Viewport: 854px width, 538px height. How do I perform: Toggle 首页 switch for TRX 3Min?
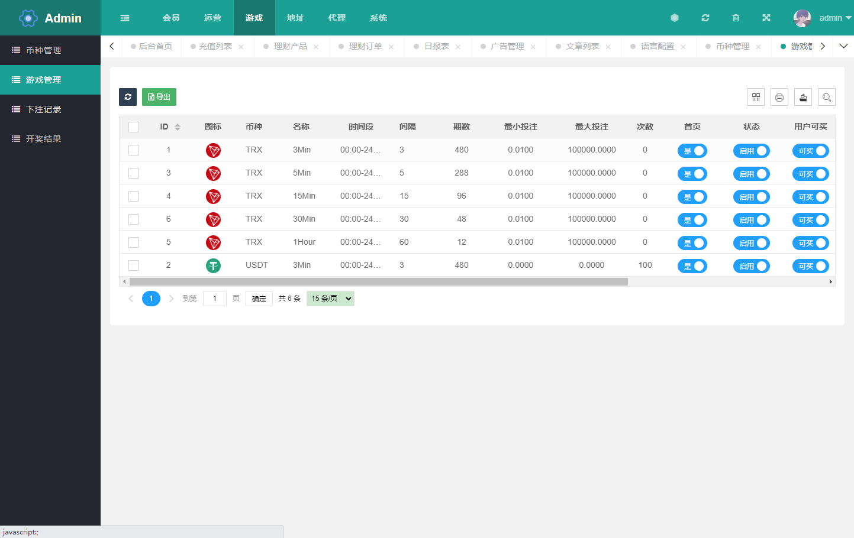pyautogui.click(x=692, y=151)
